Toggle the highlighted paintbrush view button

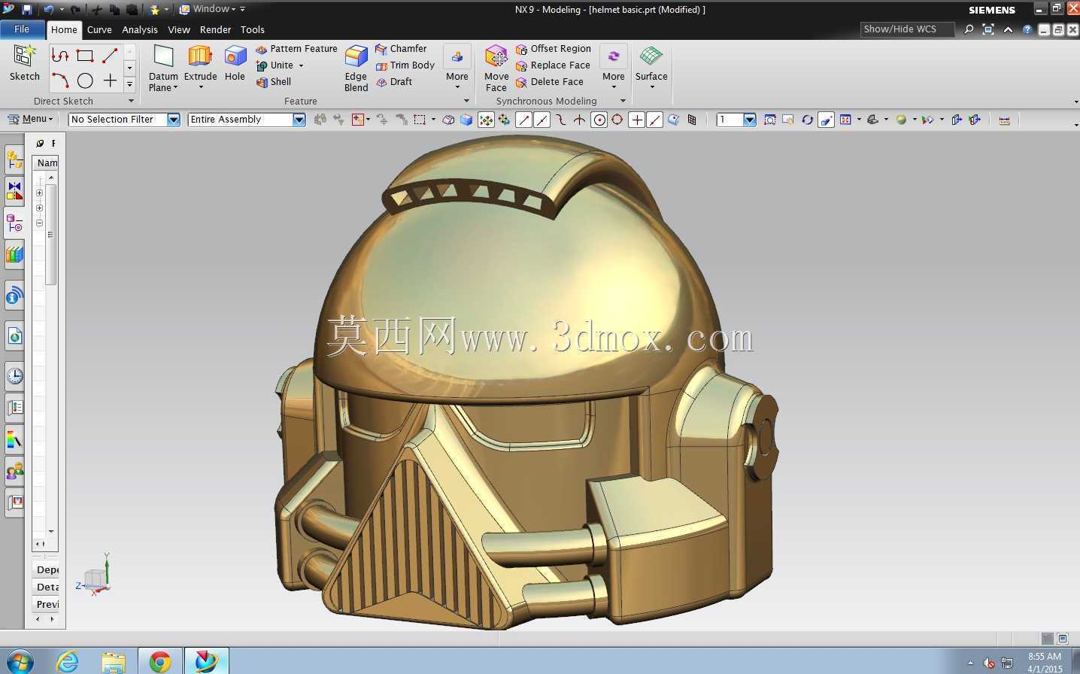(x=826, y=120)
